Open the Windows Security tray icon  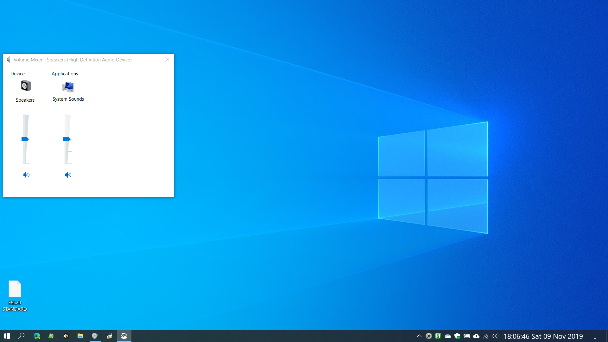point(457,336)
